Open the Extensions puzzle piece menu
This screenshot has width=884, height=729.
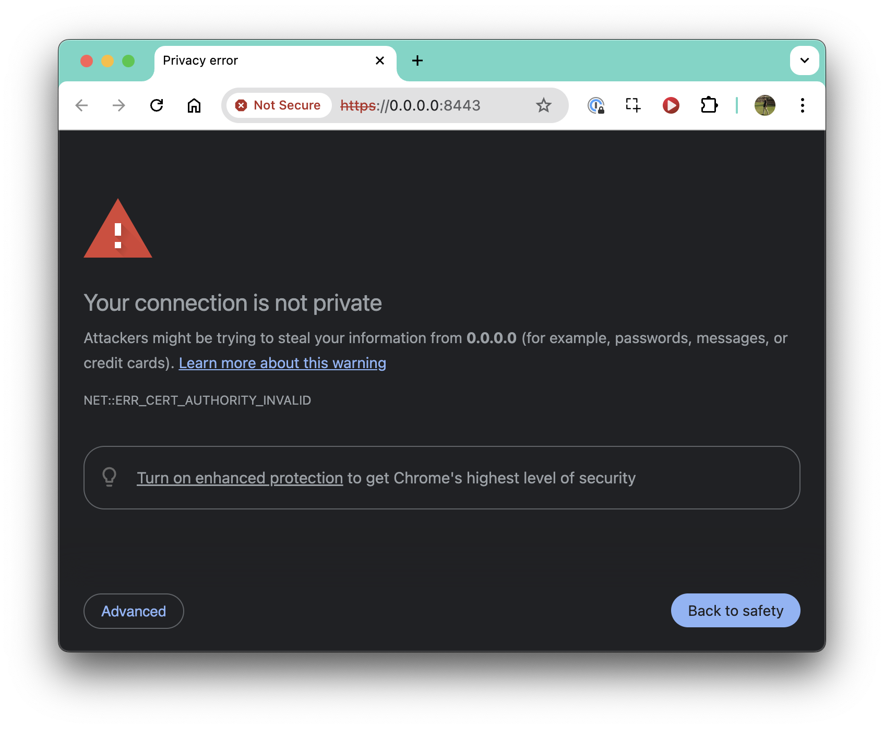point(709,105)
